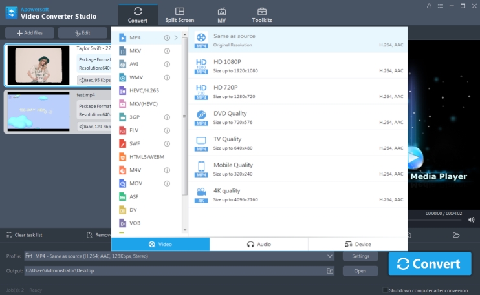Select the Audio format tab
480x295 pixels.
(259, 244)
